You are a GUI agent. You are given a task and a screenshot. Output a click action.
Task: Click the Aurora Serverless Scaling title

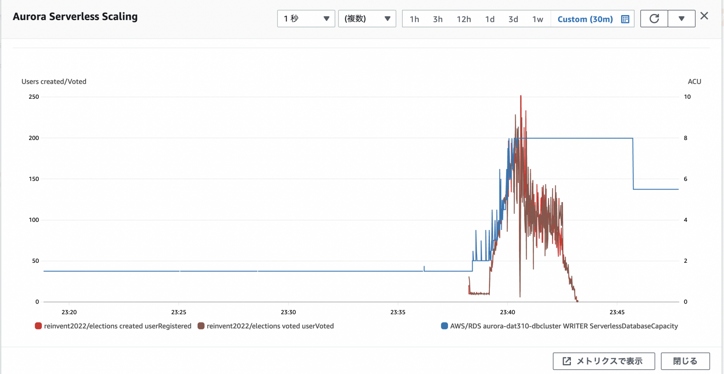pos(75,17)
